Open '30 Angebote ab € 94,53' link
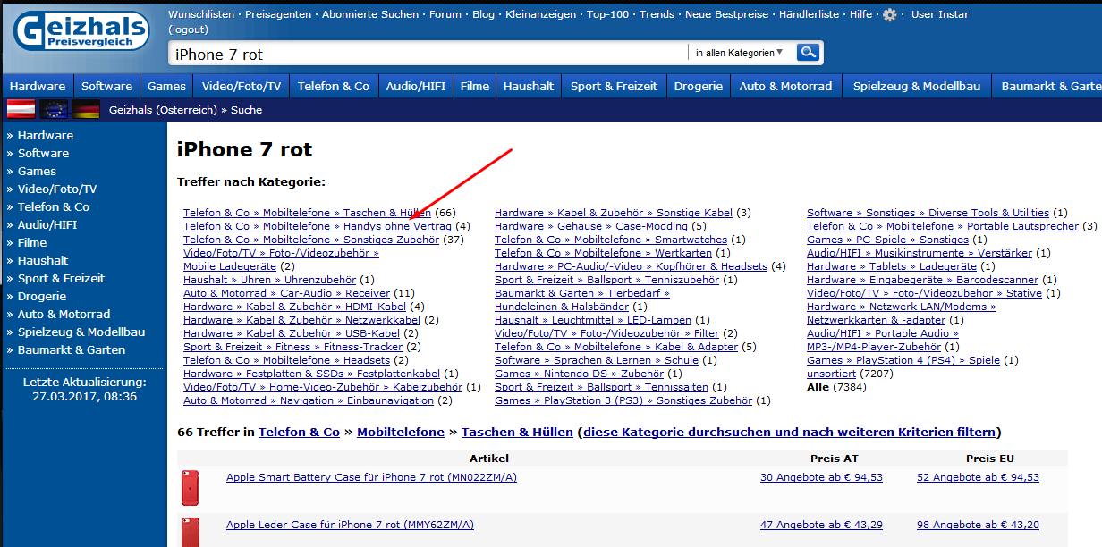 click(x=821, y=477)
